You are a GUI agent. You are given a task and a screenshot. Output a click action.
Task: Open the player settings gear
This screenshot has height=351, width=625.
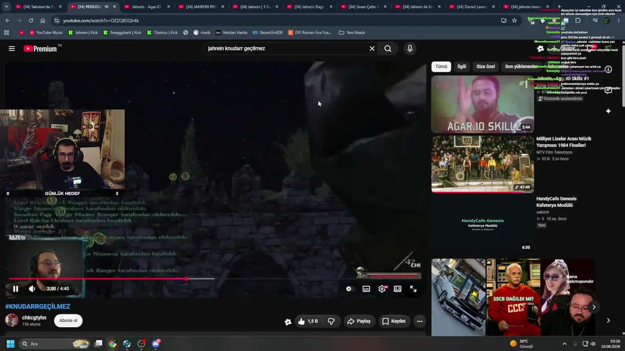pyautogui.click(x=382, y=289)
